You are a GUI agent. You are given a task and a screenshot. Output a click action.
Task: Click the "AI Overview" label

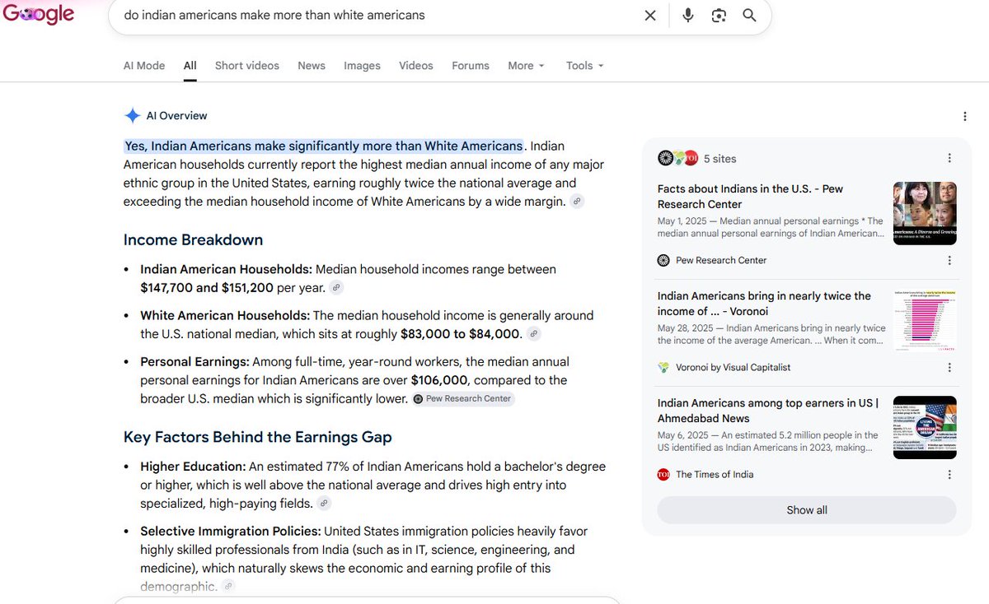177,116
